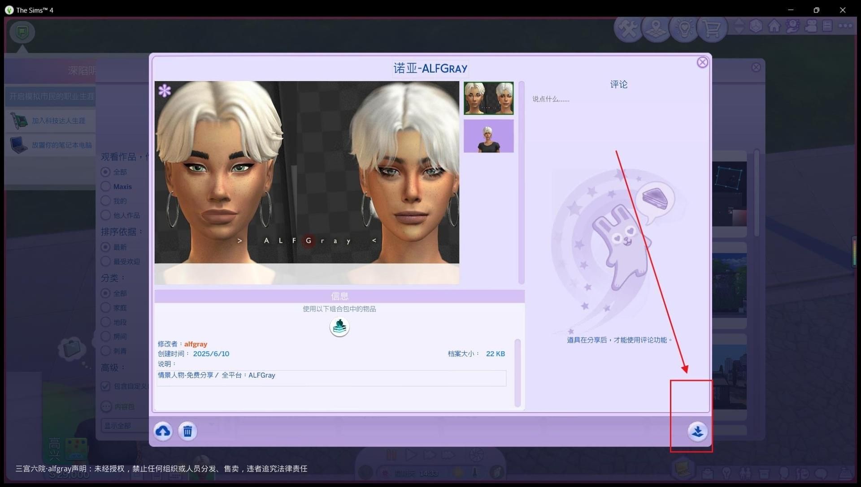Close the gallery window behind the dialog
This screenshot has width=861, height=487.
[756, 67]
